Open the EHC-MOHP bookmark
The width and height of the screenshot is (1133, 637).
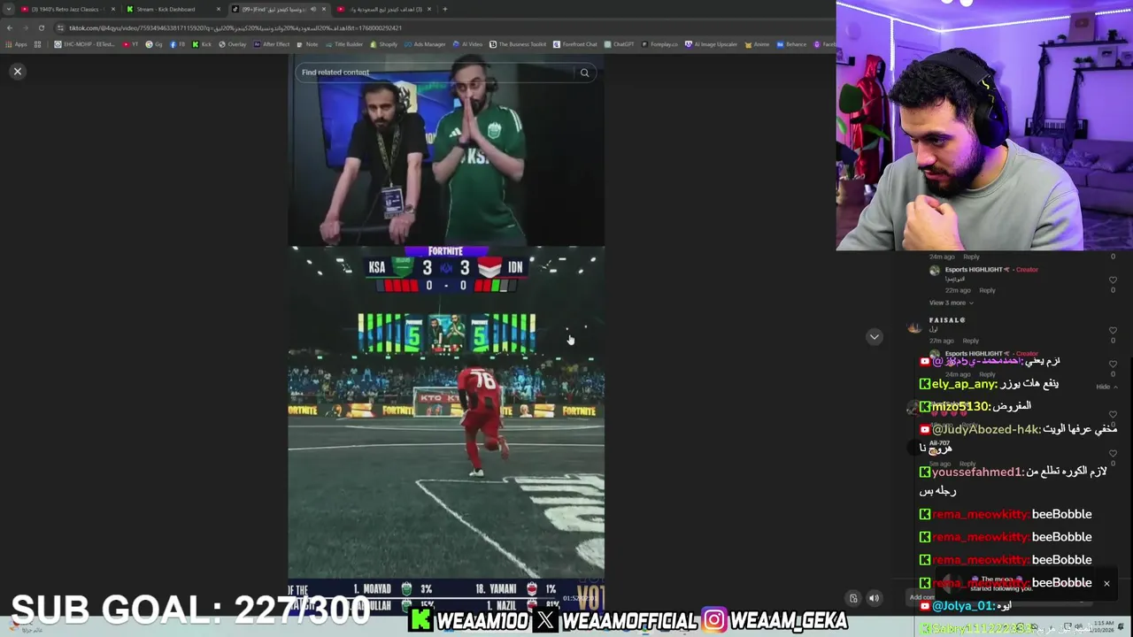click(85, 44)
